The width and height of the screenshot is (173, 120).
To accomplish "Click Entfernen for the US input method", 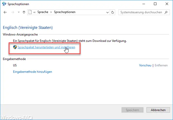I will (x=161, y=65).
